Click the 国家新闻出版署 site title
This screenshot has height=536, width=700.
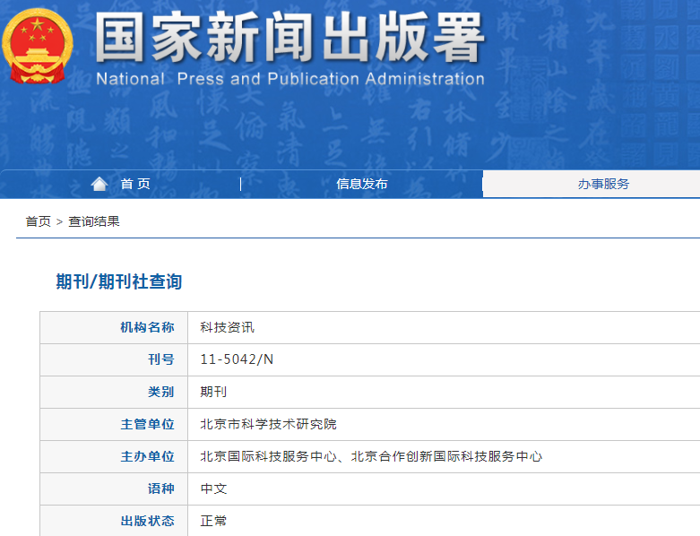[x=289, y=38]
